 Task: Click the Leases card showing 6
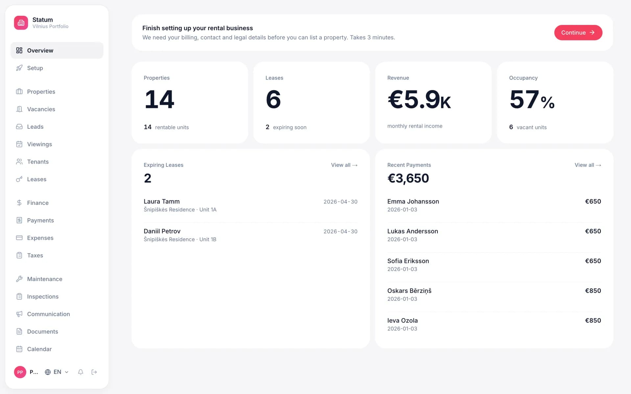click(x=312, y=102)
